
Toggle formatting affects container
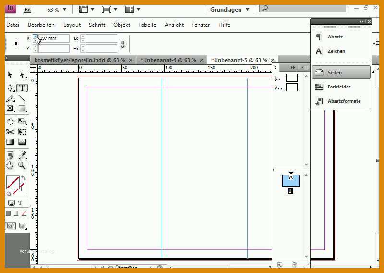[11, 203]
